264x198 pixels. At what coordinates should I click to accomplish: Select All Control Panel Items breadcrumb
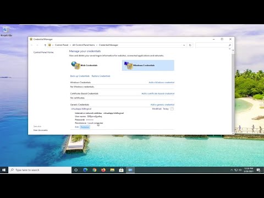[x=84, y=45]
